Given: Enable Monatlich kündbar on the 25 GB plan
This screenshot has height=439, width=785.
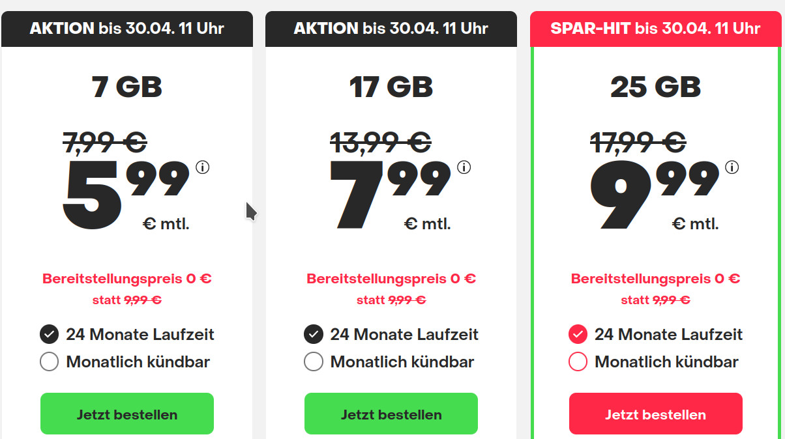Looking at the screenshot, I should pyautogui.click(x=578, y=361).
